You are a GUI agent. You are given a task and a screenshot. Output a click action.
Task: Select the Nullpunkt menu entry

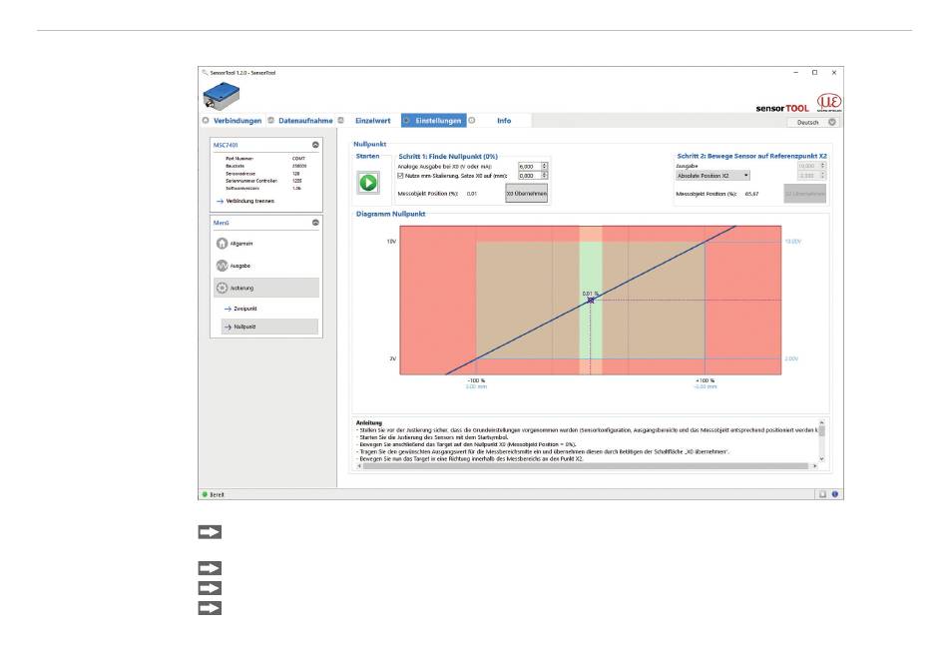coord(269,327)
